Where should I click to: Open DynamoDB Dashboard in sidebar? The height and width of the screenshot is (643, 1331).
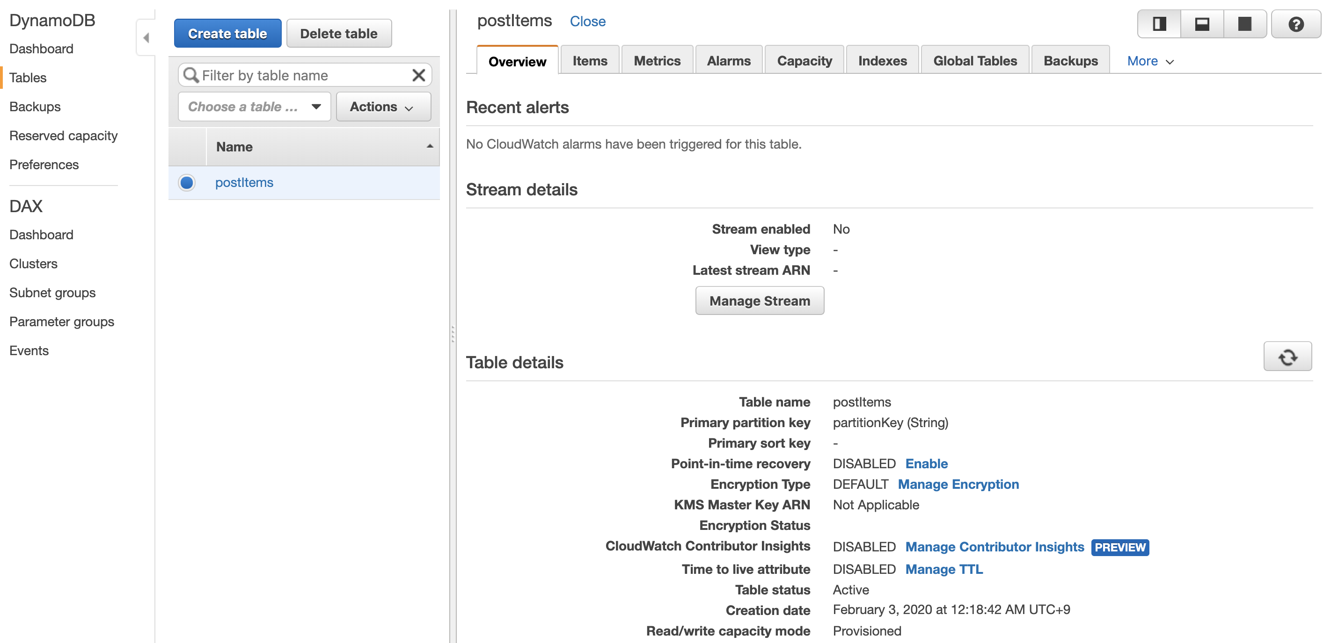pos(41,49)
